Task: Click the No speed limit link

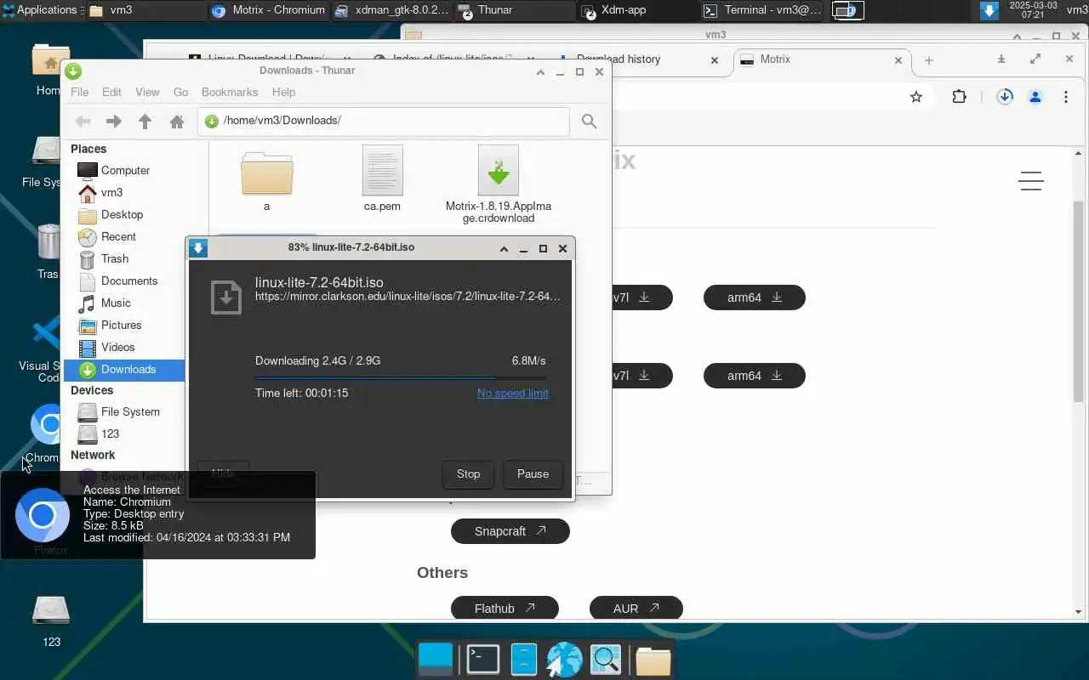Action: point(512,393)
